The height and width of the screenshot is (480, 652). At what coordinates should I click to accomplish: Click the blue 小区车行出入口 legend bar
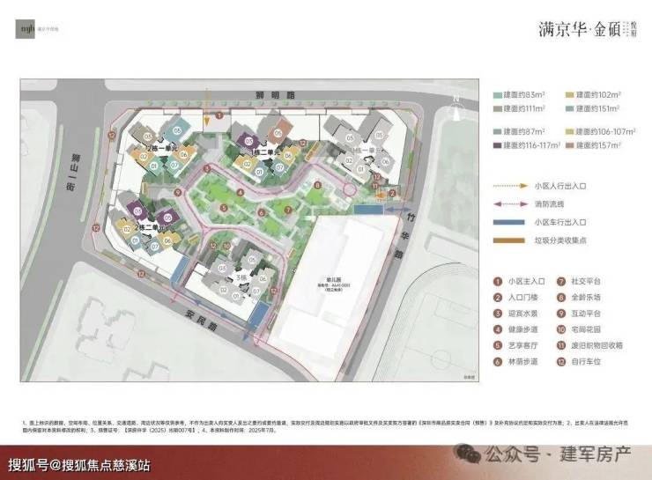tap(509, 222)
